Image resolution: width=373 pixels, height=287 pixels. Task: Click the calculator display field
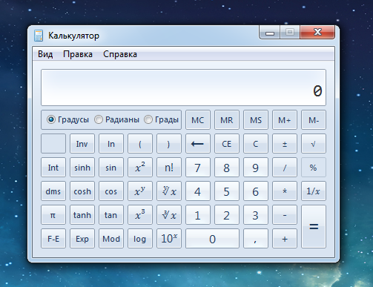point(183,88)
